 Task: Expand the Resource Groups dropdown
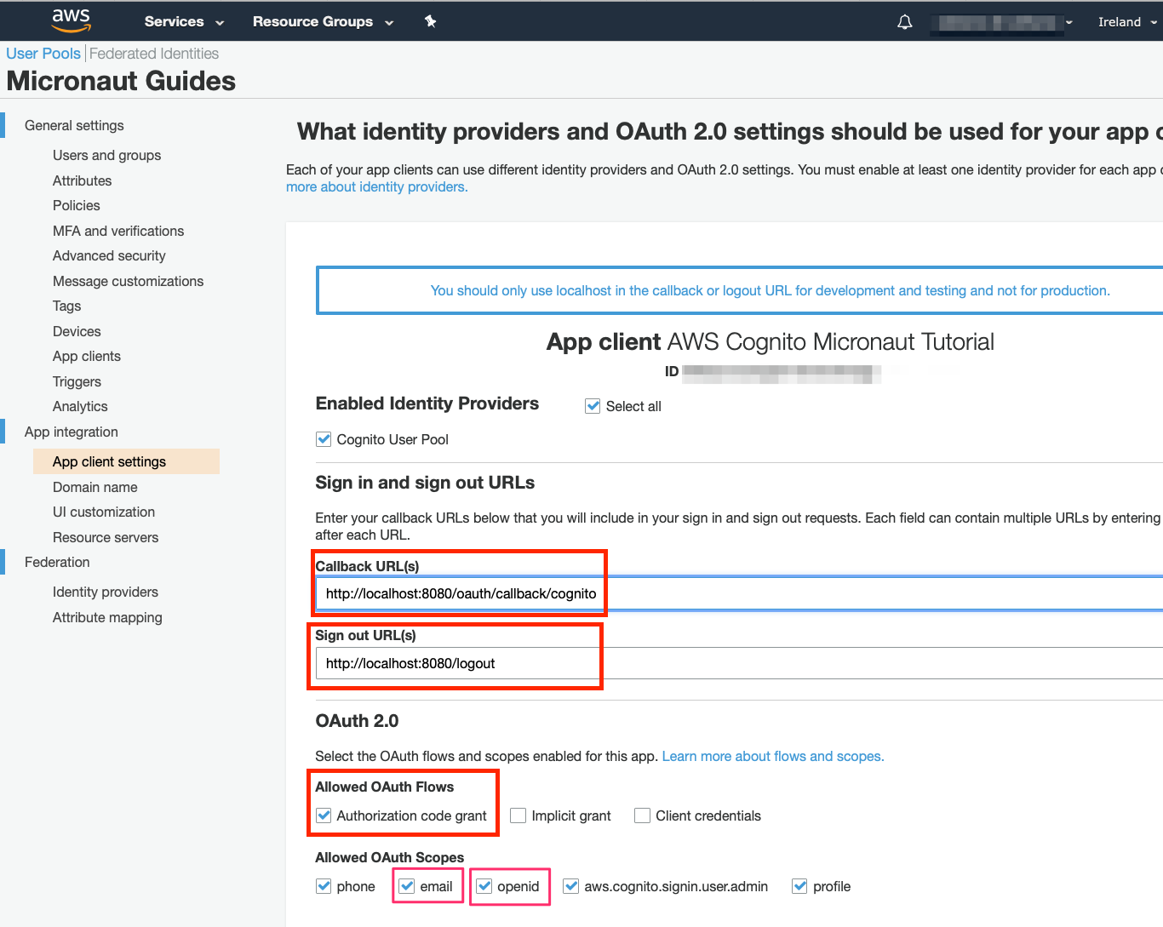(323, 21)
